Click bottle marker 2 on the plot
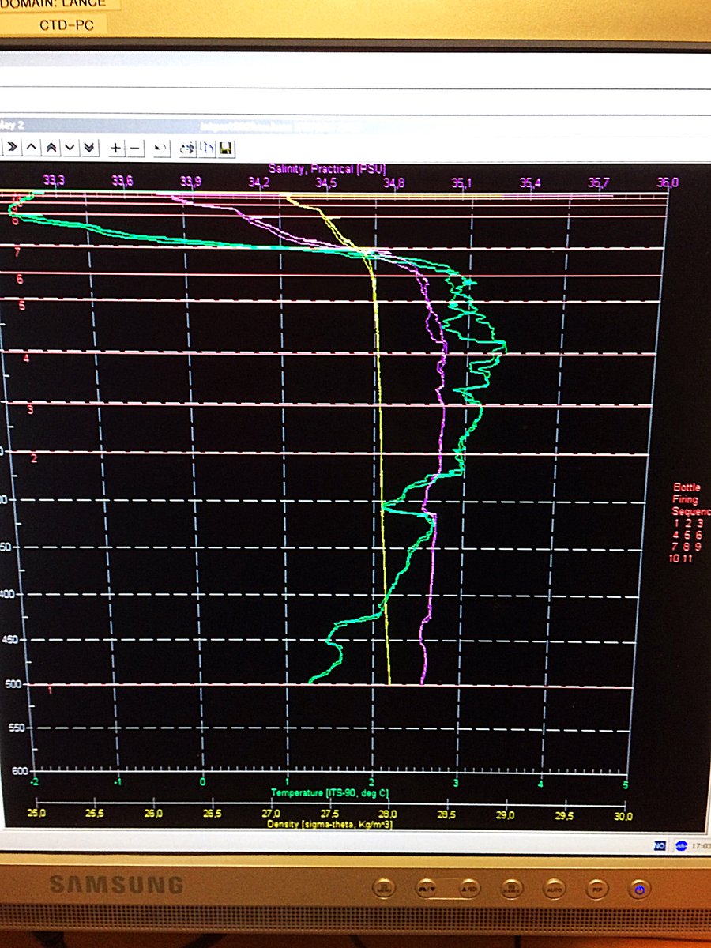This screenshot has width=711, height=948. [x=34, y=459]
